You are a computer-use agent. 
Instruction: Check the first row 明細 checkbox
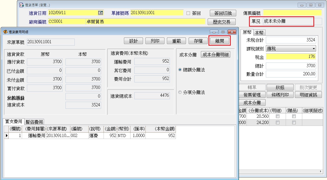(x=278, y=116)
